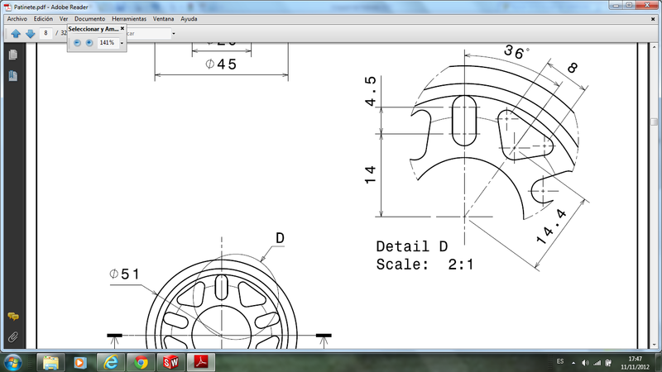Open the clock showing 17:47
This screenshot has height=372, width=662.
pyautogui.click(x=635, y=363)
